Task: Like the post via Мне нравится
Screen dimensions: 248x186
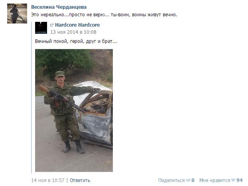Action: (x=215, y=180)
